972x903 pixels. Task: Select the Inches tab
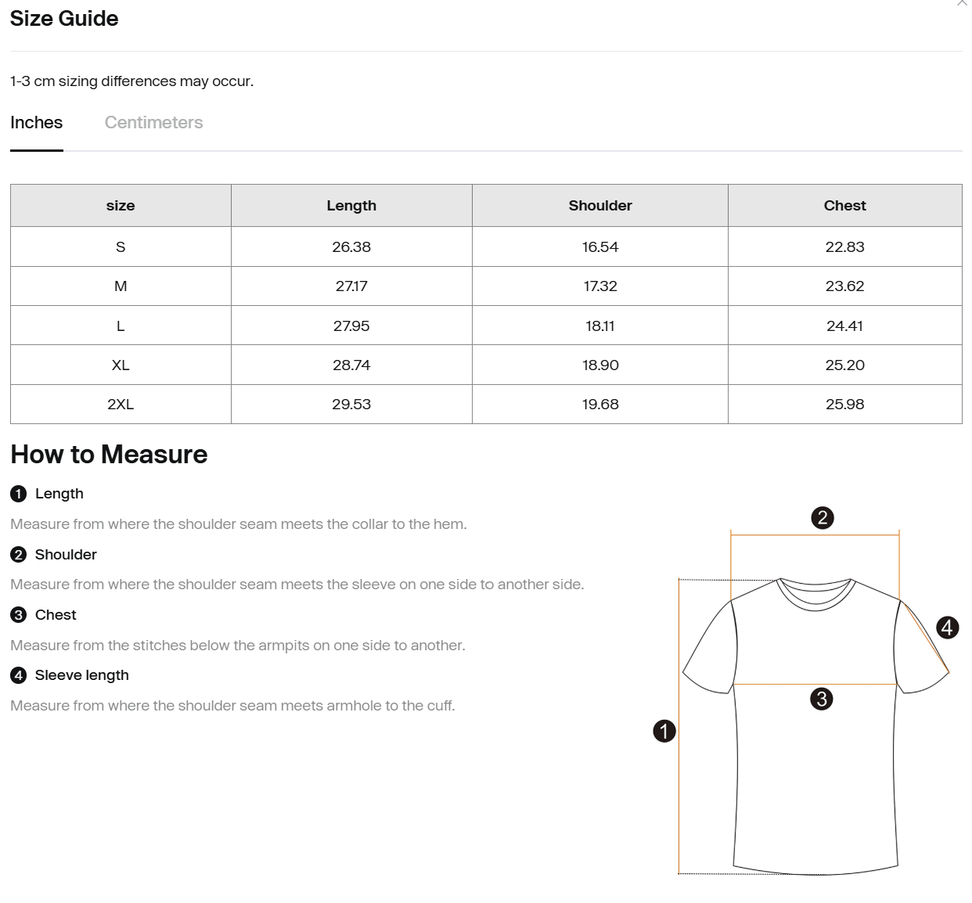[36, 123]
